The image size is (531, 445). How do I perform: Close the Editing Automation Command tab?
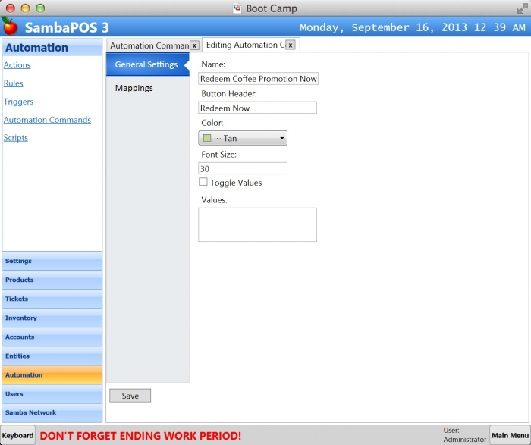pyautogui.click(x=290, y=45)
